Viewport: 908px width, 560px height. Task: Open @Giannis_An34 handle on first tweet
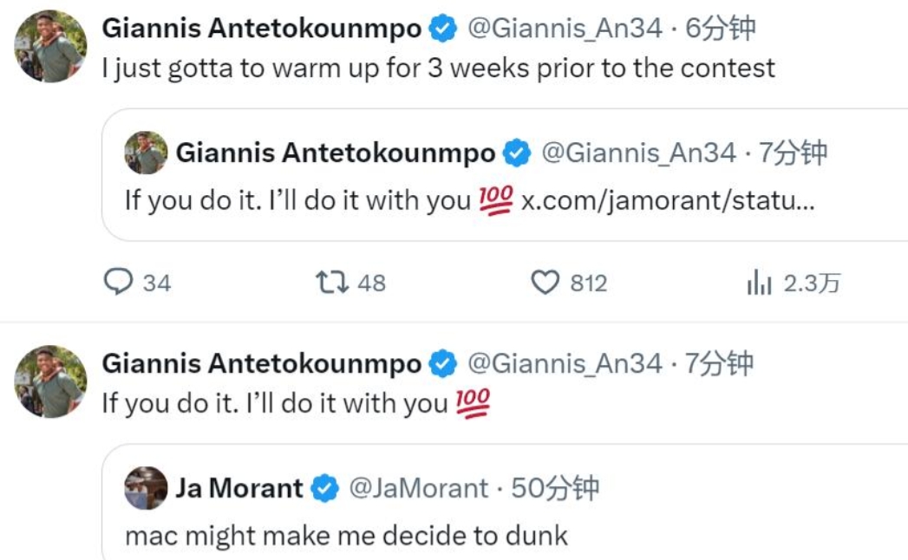tap(565, 29)
